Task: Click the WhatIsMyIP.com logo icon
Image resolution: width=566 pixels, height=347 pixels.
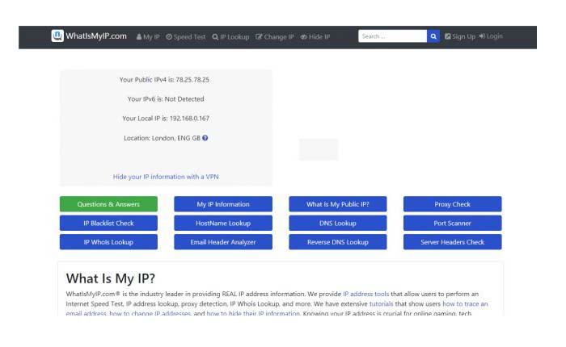Action: click(57, 36)
